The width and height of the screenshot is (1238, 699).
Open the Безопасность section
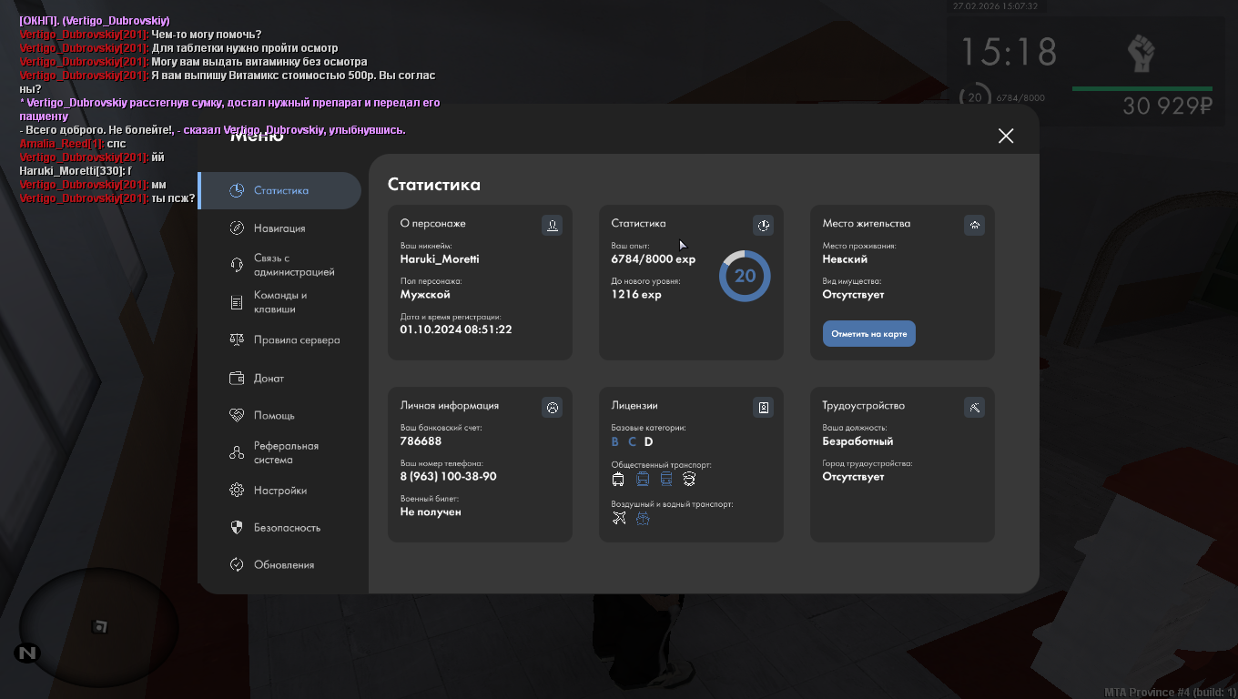pos(287,528)
